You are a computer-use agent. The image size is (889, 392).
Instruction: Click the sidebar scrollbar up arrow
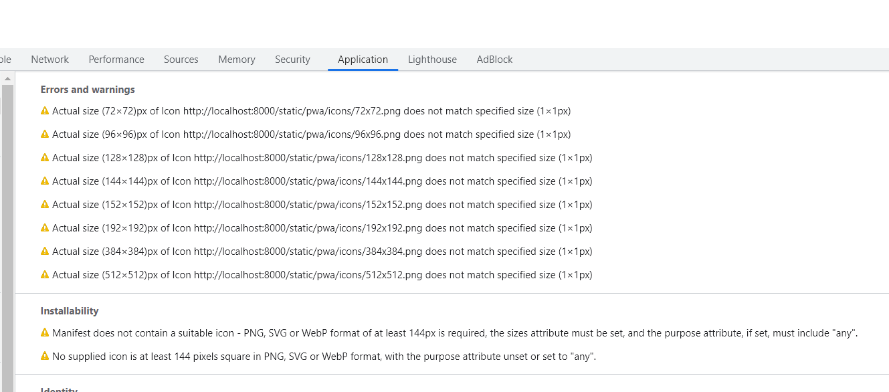tap(7, 79)
